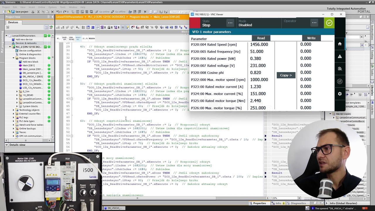This screenshot has width=375, height=211.
Task: Expand the 0_Sim folder
Action: click(x=17, y=91)
